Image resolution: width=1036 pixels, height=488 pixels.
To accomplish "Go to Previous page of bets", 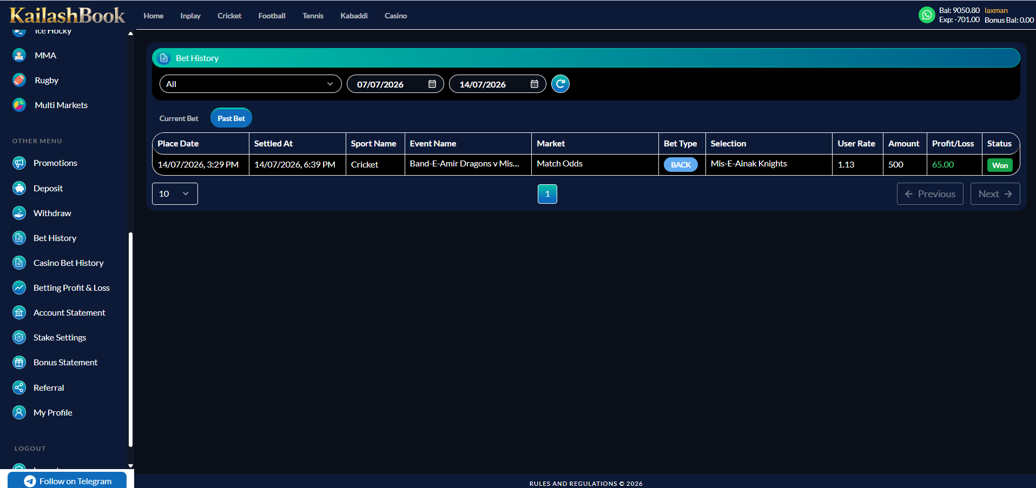I will pyautogui.click(x=930, y=193).
